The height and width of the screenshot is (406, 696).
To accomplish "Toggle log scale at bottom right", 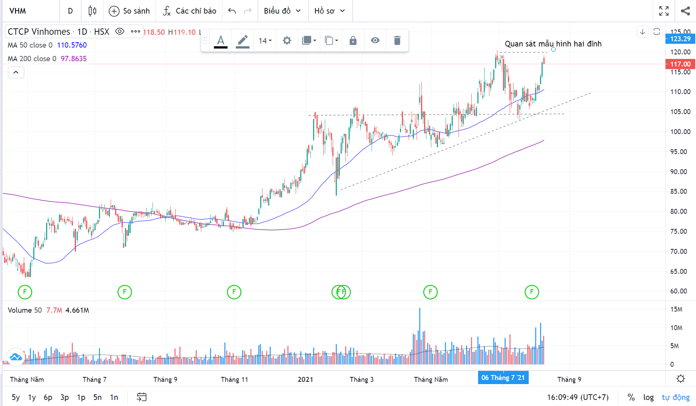I will click(x=648, y=397).
